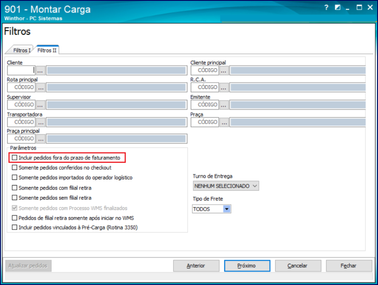
Task: Click the Cliente principal CÓDIGO field
Action: click(205, 70)
